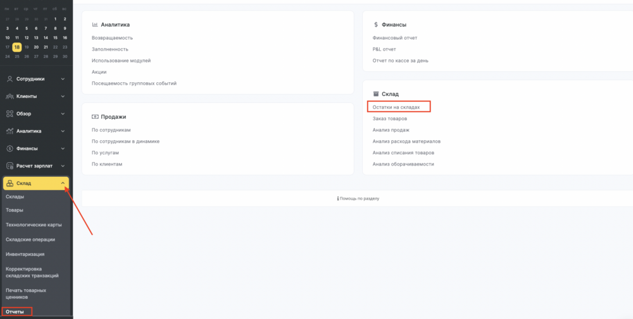Expand the Клиенты menu chevron
The image size is (633, 319).
coord(63,96)
